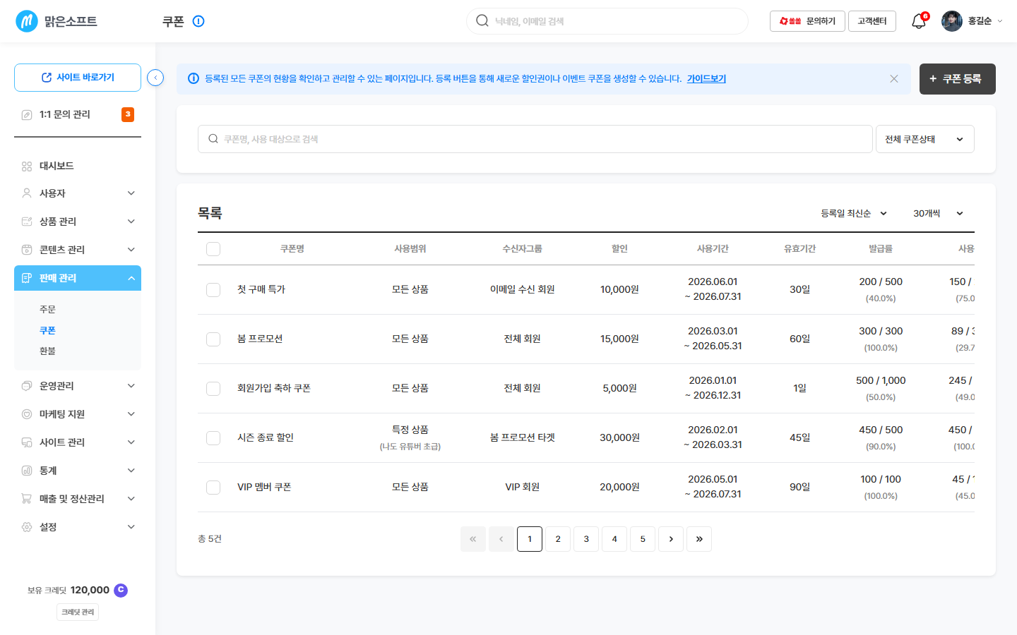
Task: Open the 등록일 최신순 sort dropdown
Action: point(854,213)
